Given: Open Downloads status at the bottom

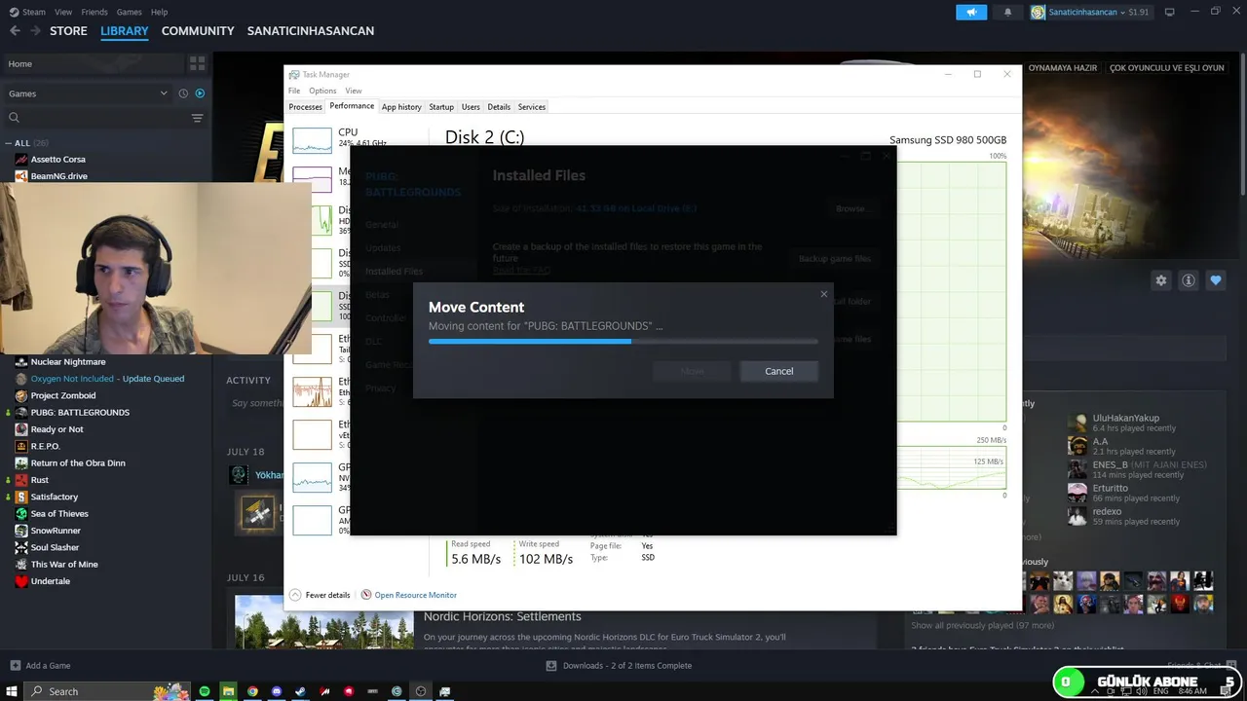Looking at the screenshot, I should [x=619, y=666].
